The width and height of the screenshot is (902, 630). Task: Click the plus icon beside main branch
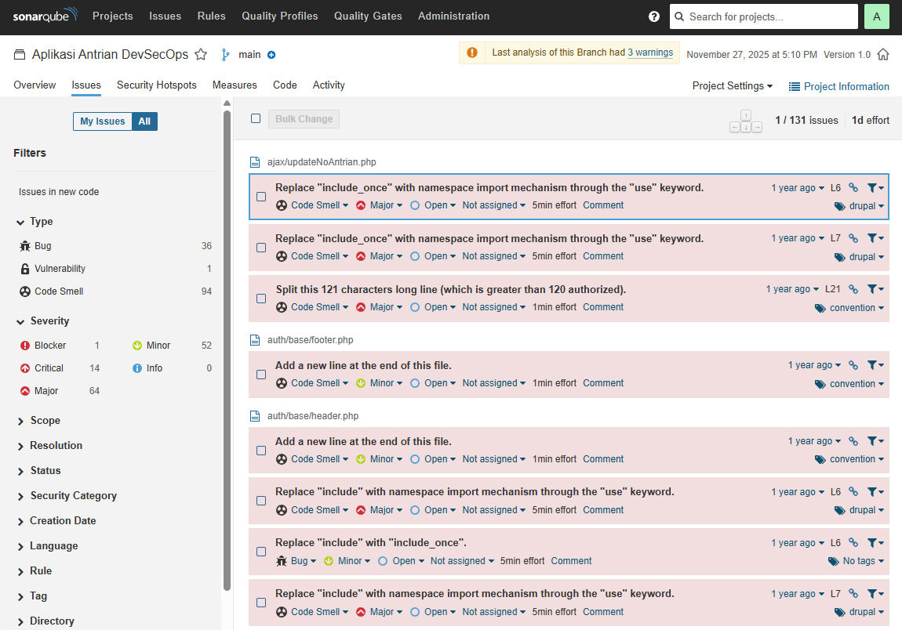point(271,55)
